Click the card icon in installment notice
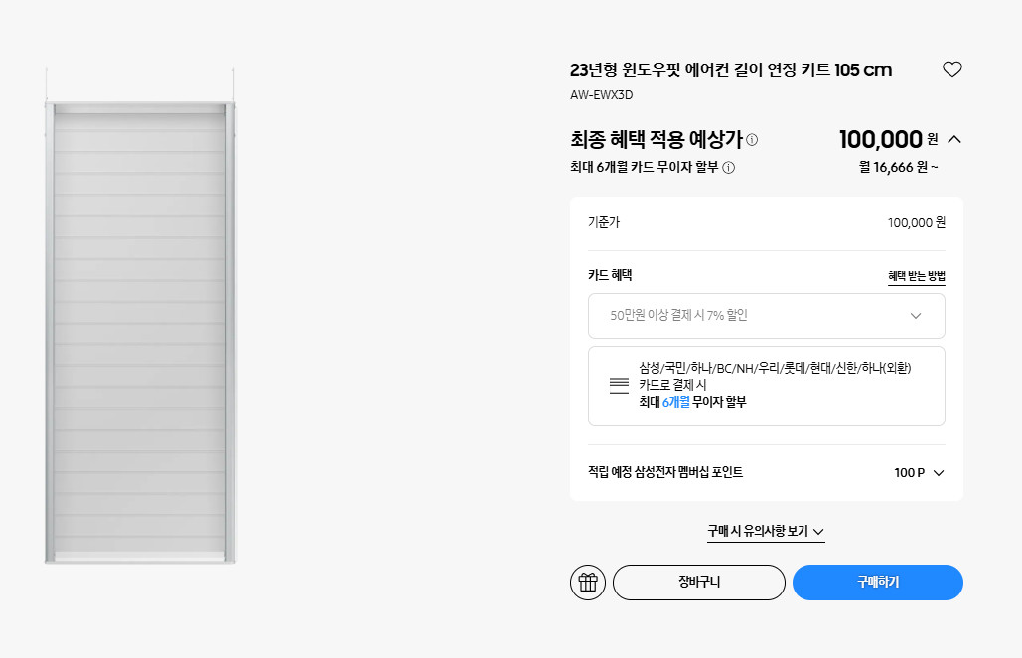The width and height of the screenshot is (1022, 658). pos(619,385)
